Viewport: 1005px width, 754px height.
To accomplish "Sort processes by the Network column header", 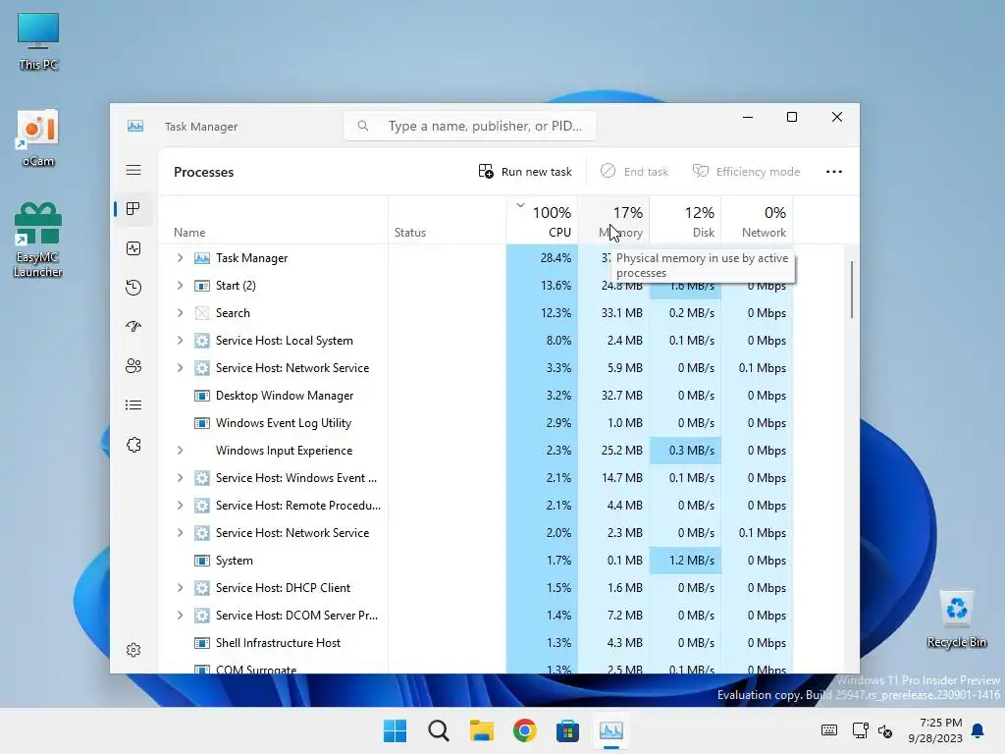I will point(758,221).
